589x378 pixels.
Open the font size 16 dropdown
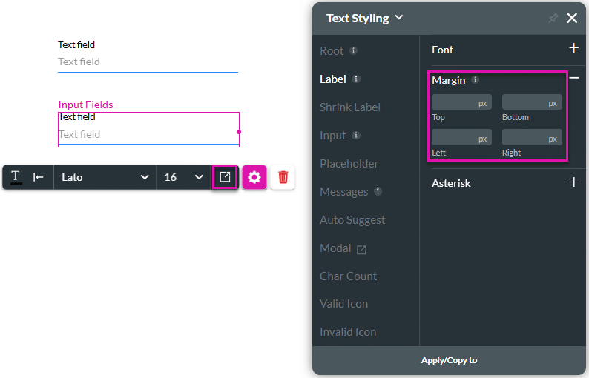pyautogui.click(x=183, y=177)
